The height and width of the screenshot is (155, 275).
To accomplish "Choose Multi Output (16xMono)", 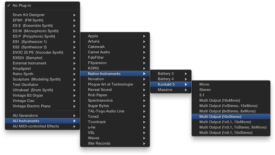I will click(x=231, y=101).
